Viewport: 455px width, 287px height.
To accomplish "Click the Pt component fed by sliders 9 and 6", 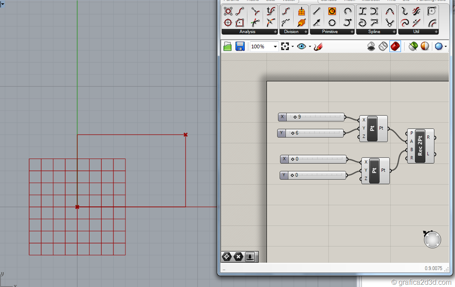I will 373,129.
